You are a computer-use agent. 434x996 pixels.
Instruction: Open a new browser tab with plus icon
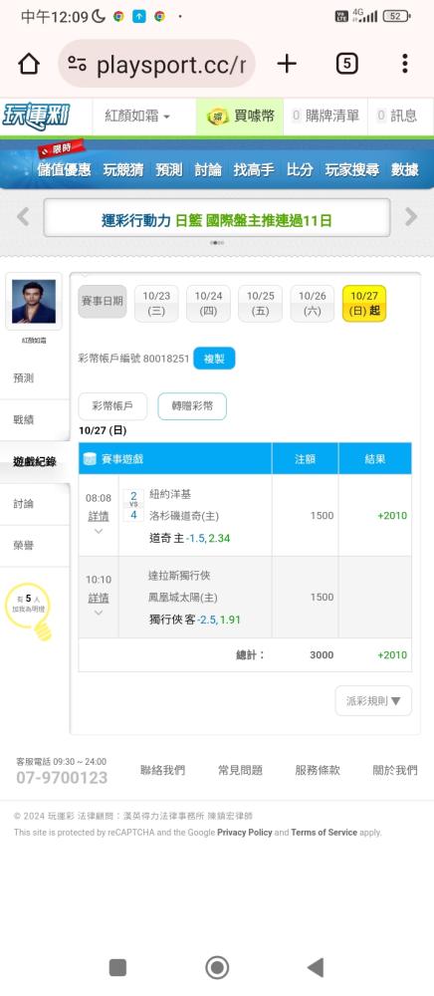coord(287,64)
